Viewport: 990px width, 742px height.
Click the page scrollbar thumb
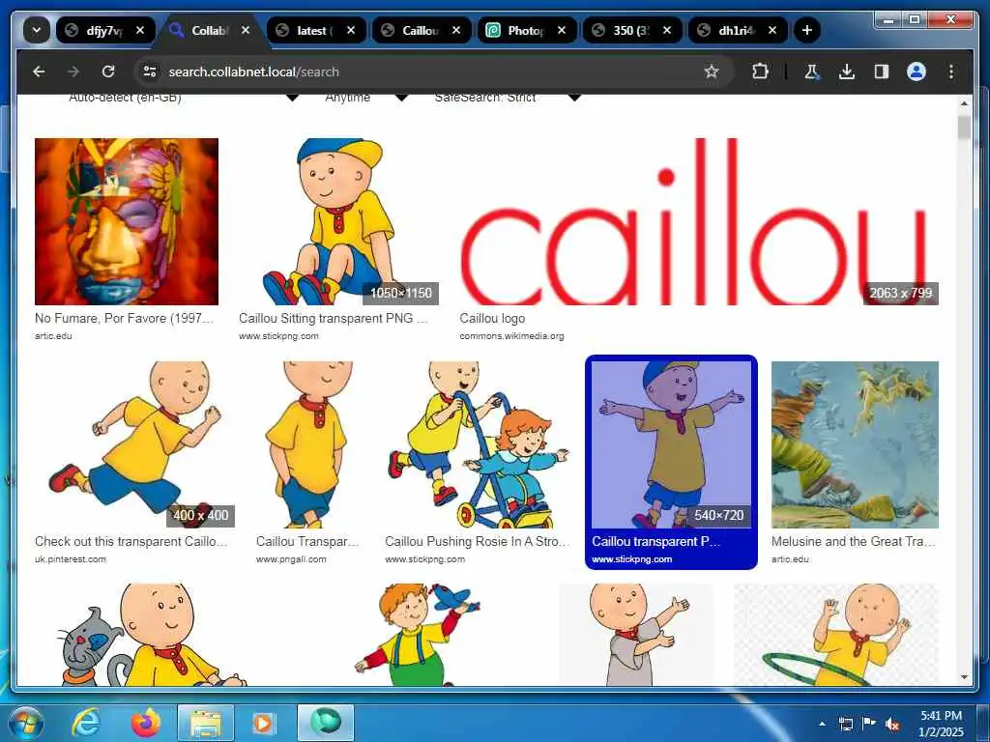tap(964, 128)
